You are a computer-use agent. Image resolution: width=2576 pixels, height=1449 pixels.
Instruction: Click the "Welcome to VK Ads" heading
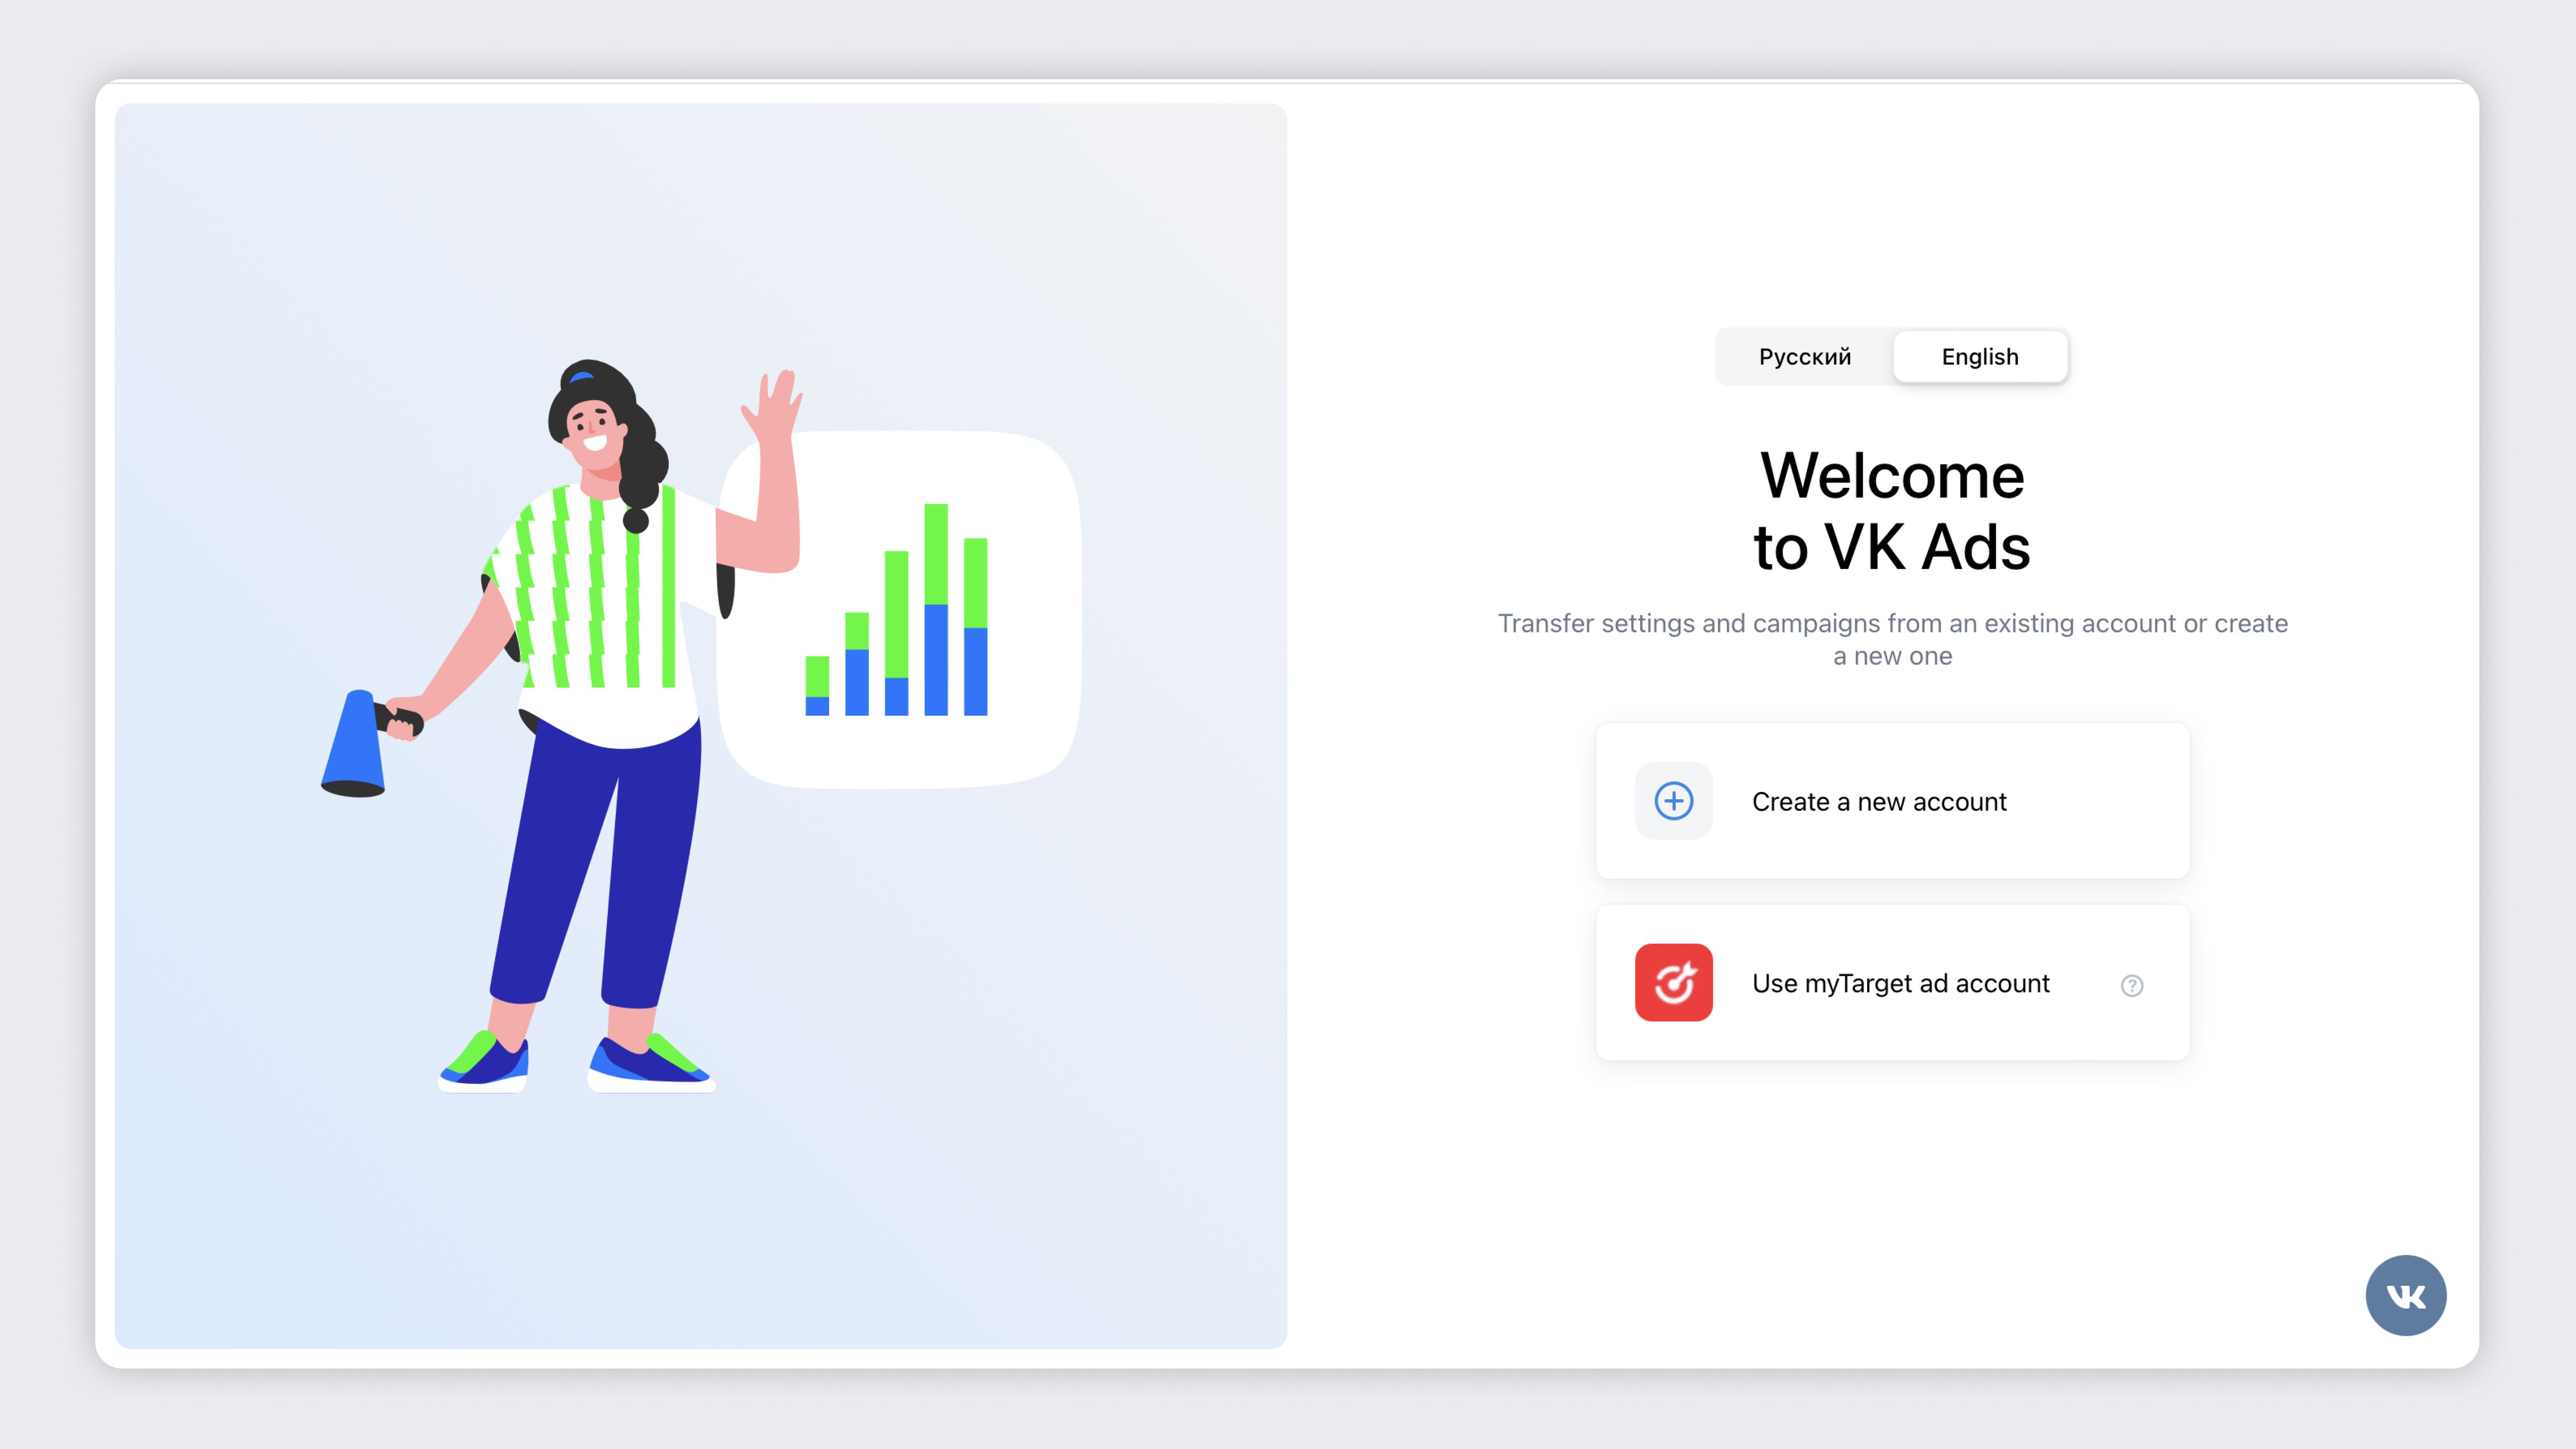point(1892,511)
